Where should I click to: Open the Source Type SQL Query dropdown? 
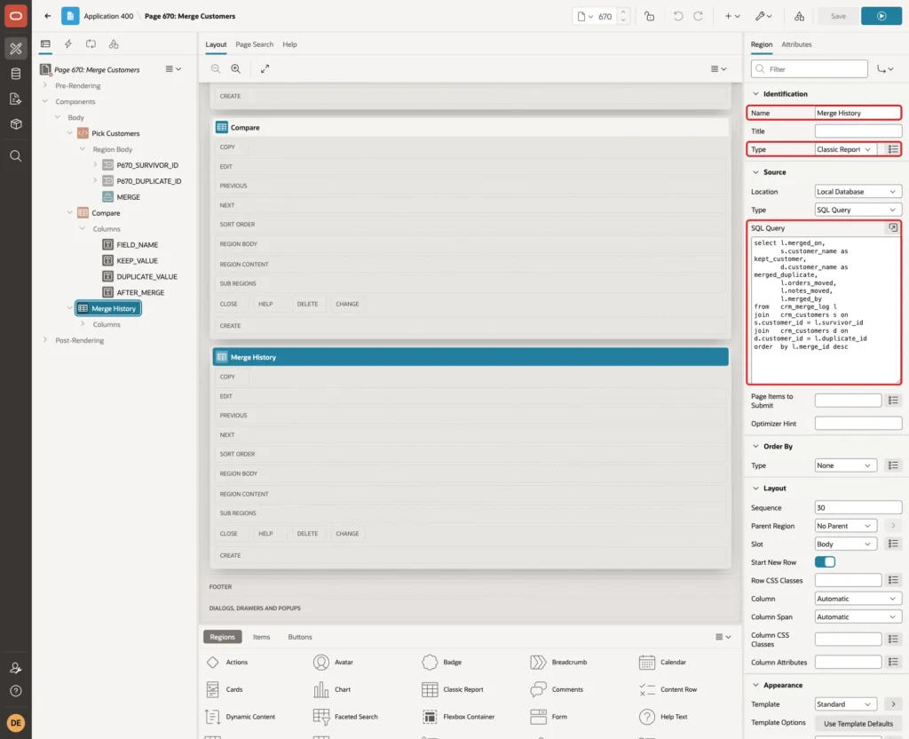(858, 210)
